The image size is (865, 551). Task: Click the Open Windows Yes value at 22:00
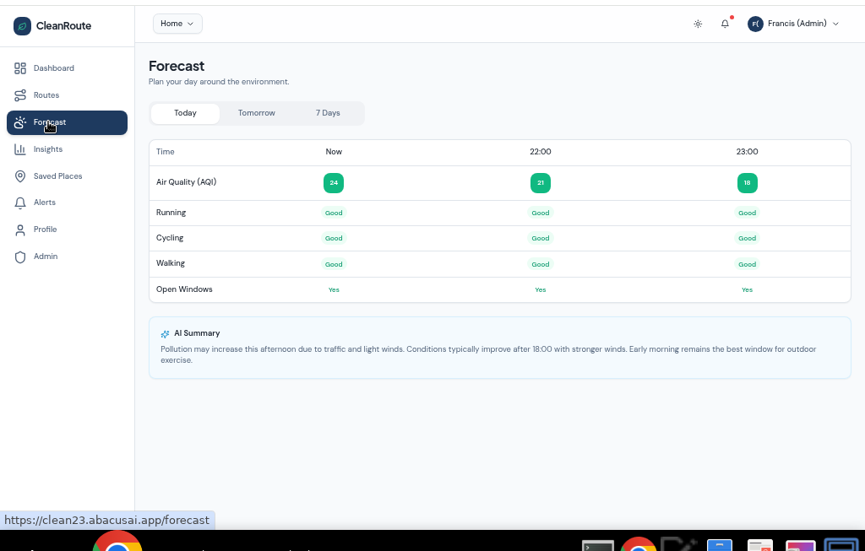(541, 289)
